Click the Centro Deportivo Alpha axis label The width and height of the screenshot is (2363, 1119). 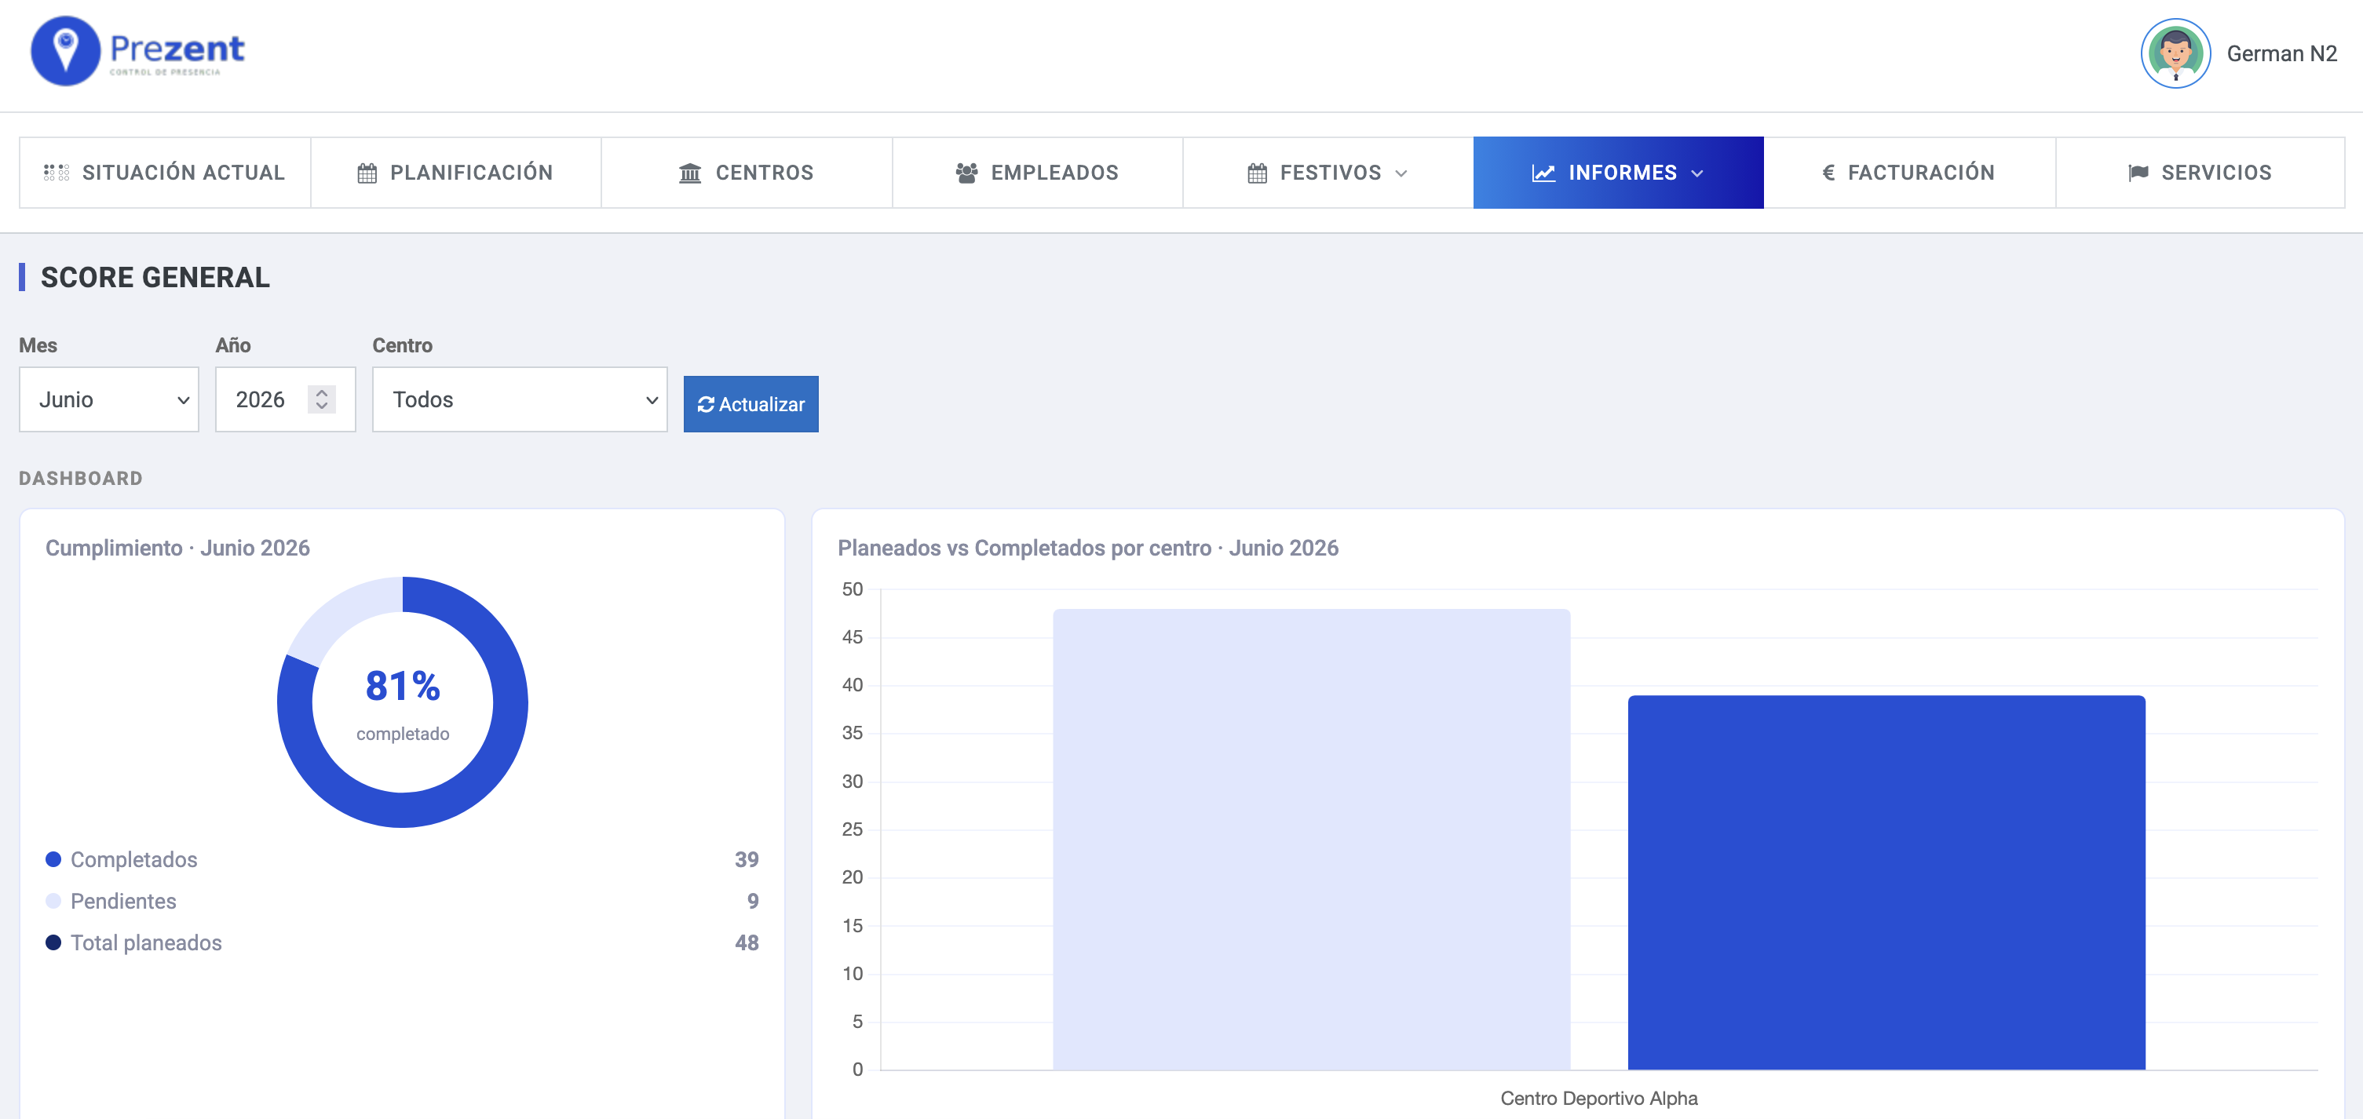(x=1599, y=1098)
